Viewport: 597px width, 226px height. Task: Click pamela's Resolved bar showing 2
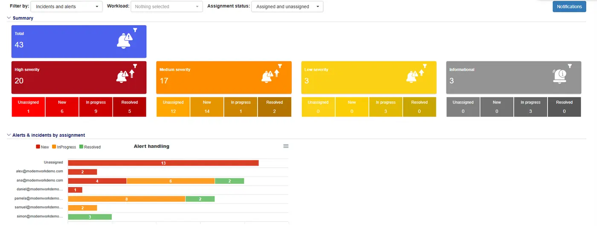tap(200, 199)
